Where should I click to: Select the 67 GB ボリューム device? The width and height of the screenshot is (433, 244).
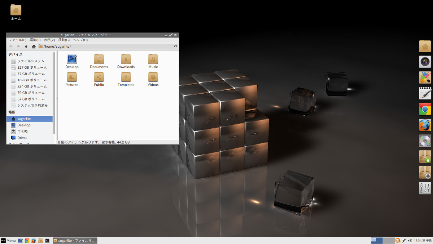pyautogui.click(x=30, y=99)
